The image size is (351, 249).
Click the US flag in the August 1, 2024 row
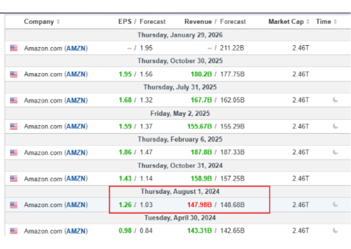pos(14,205)
